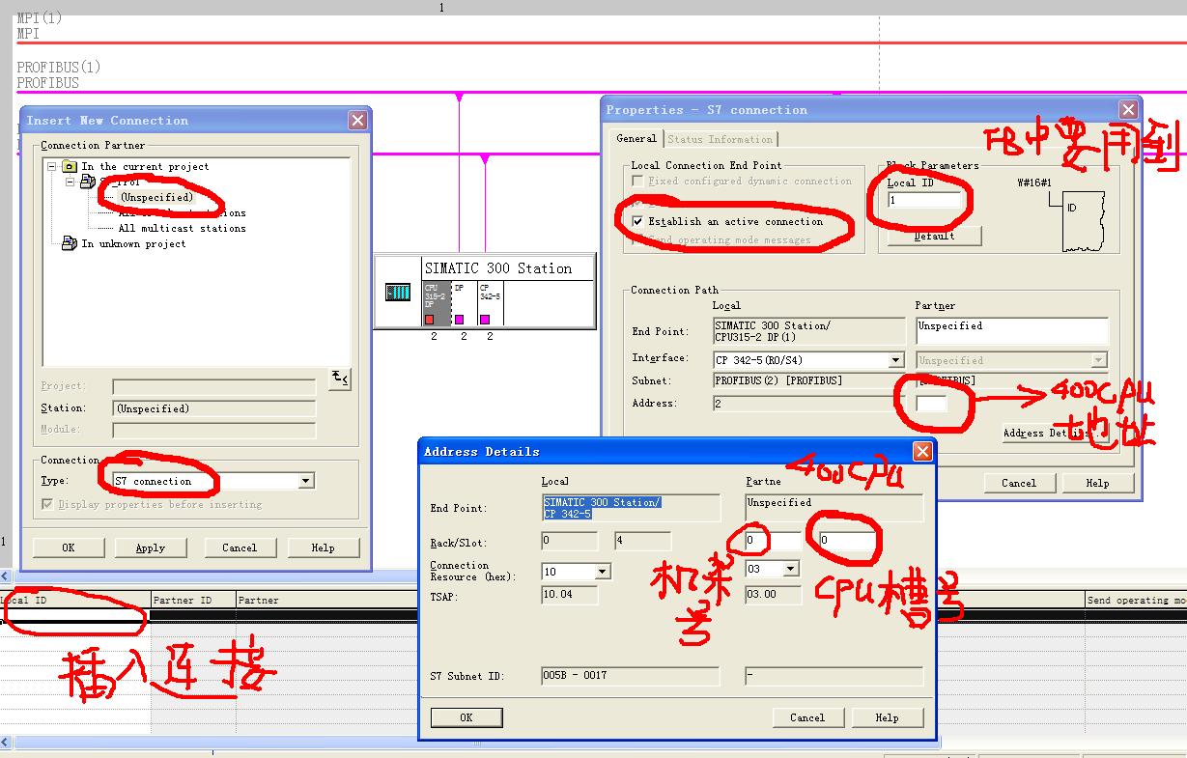Click the partner Rack field in Address Details
Screen dimensions: 1187x758
tap(774, 542)
